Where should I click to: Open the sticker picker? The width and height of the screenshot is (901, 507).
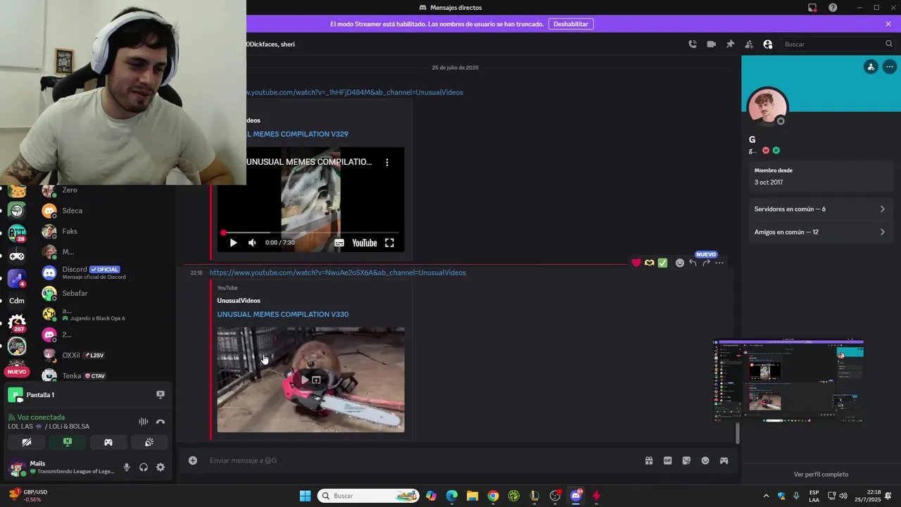(x=686, y=461)
